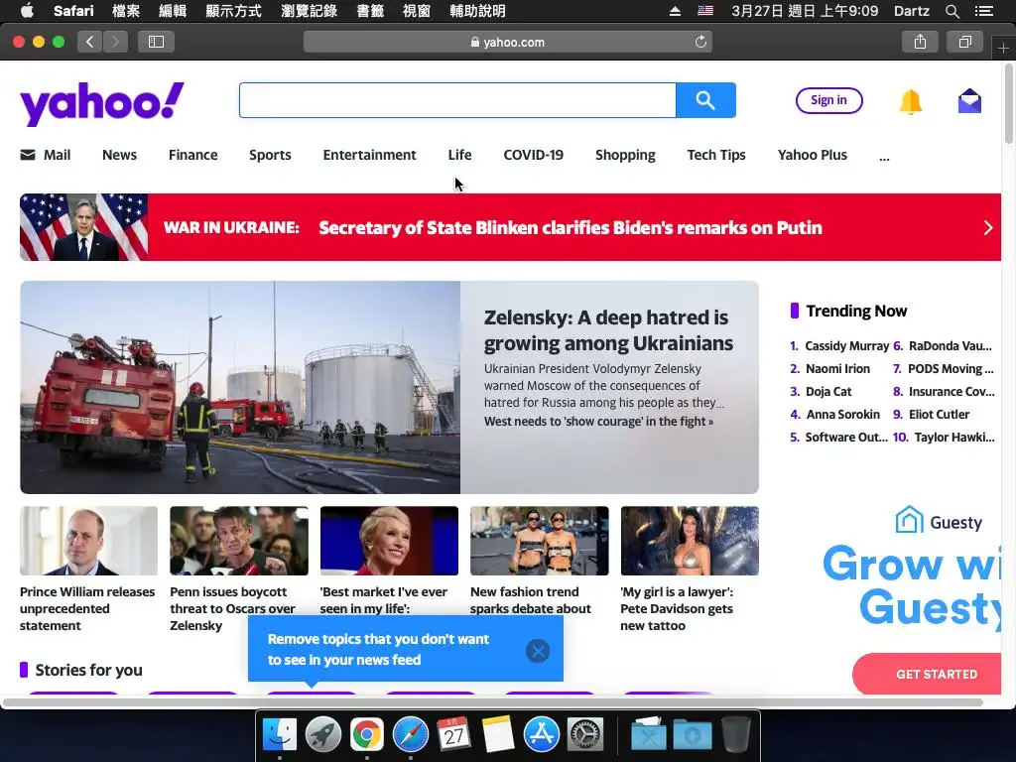
Task: Click inside the Yahoo search field
Action: pos(457,100)
